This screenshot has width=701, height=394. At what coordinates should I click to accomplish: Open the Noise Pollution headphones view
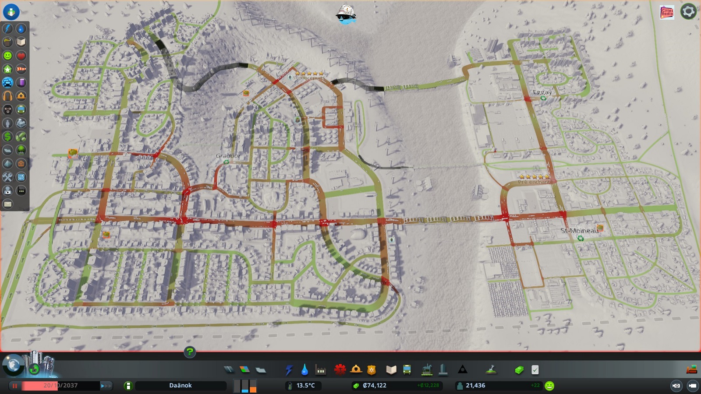[8, 96]
